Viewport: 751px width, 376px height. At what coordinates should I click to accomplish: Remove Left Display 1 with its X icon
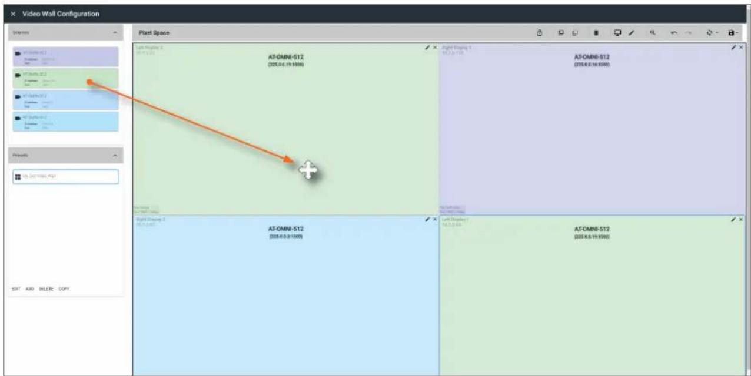740,219
